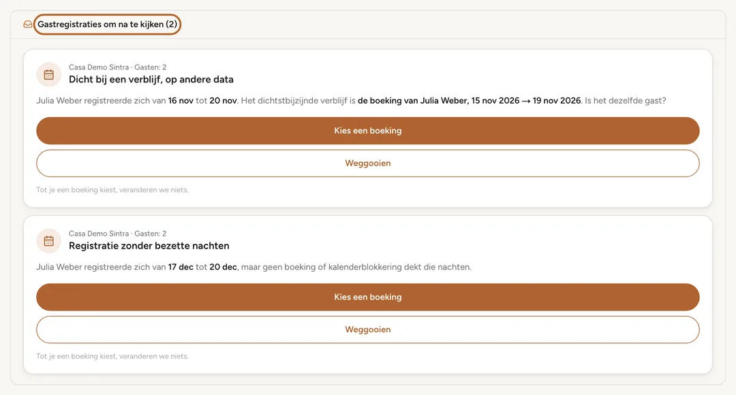Click the bold '20 nov' end date
The image size is (736, 395).
[223, 100]
